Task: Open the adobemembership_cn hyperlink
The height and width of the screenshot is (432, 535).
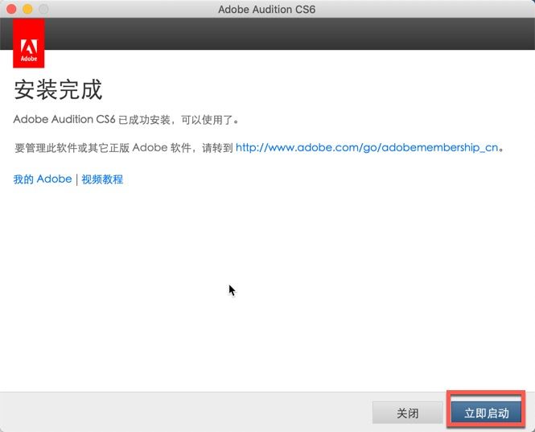Action: point(367,148)
